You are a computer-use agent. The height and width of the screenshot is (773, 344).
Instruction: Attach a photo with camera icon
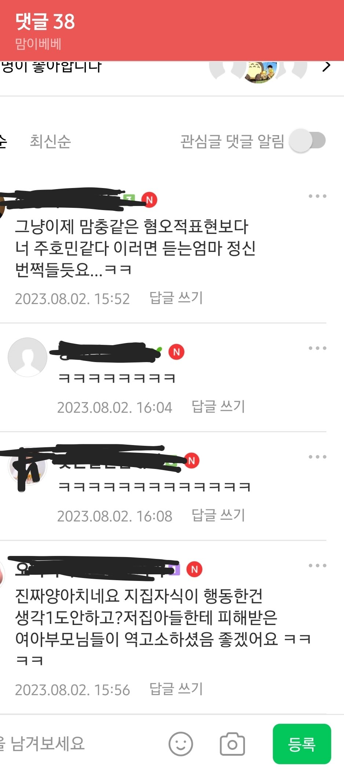[232, 744]
